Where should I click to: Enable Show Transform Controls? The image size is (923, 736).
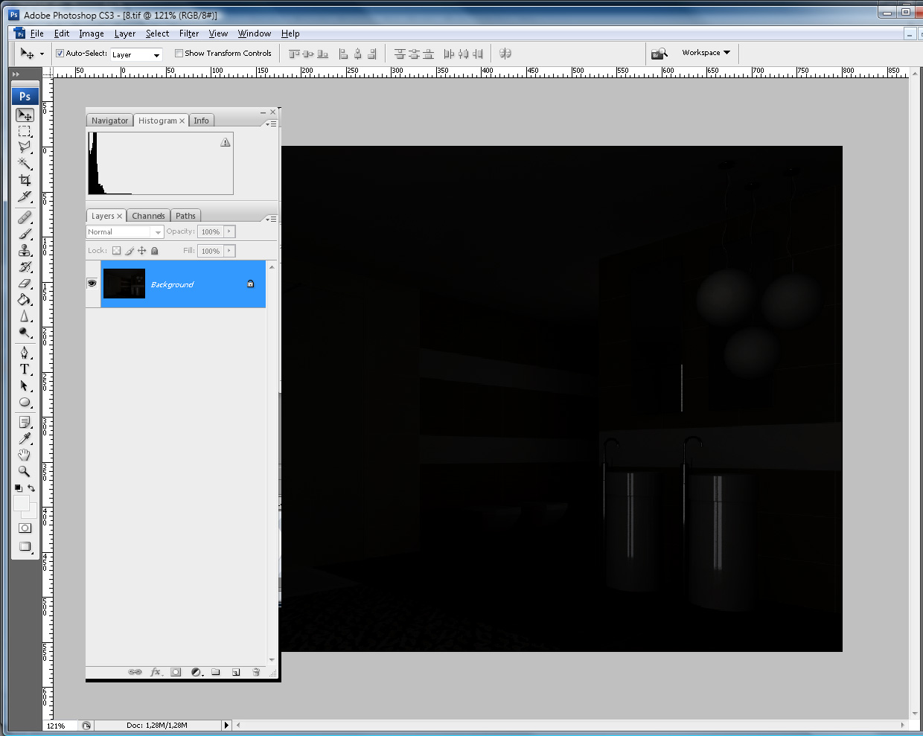pos(179,54)
